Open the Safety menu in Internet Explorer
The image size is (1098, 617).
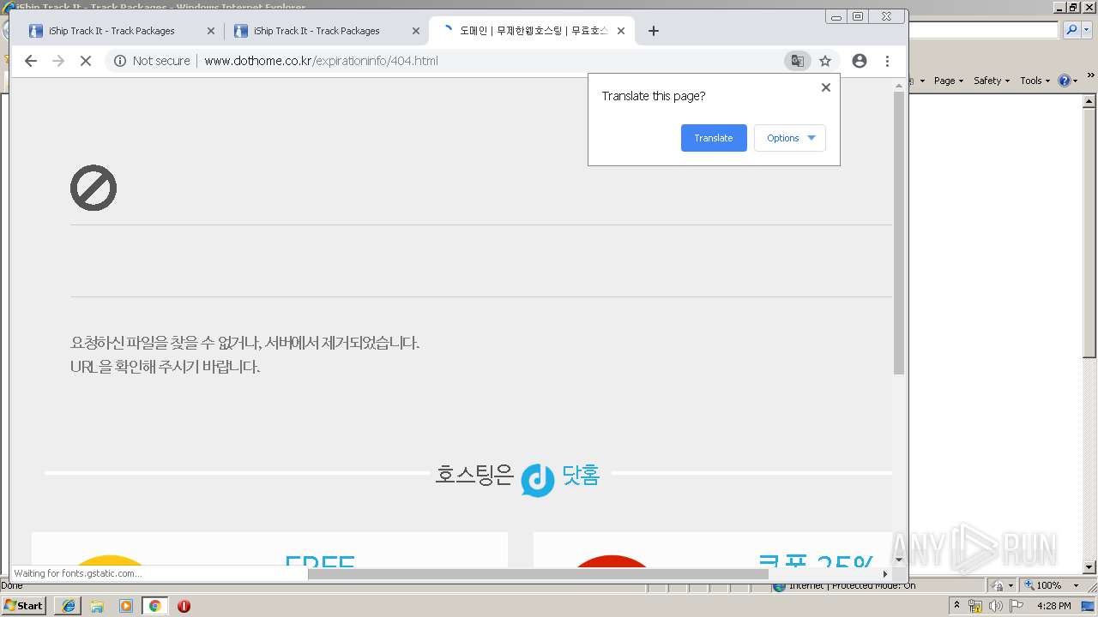click(x=992, y=81)
